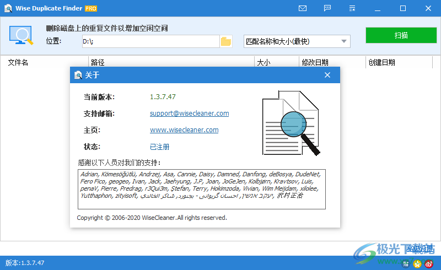Open the www.wisecleaner.com homepage link
The height and width of the screenshot is (270, 441).
[x=184, y=130]
